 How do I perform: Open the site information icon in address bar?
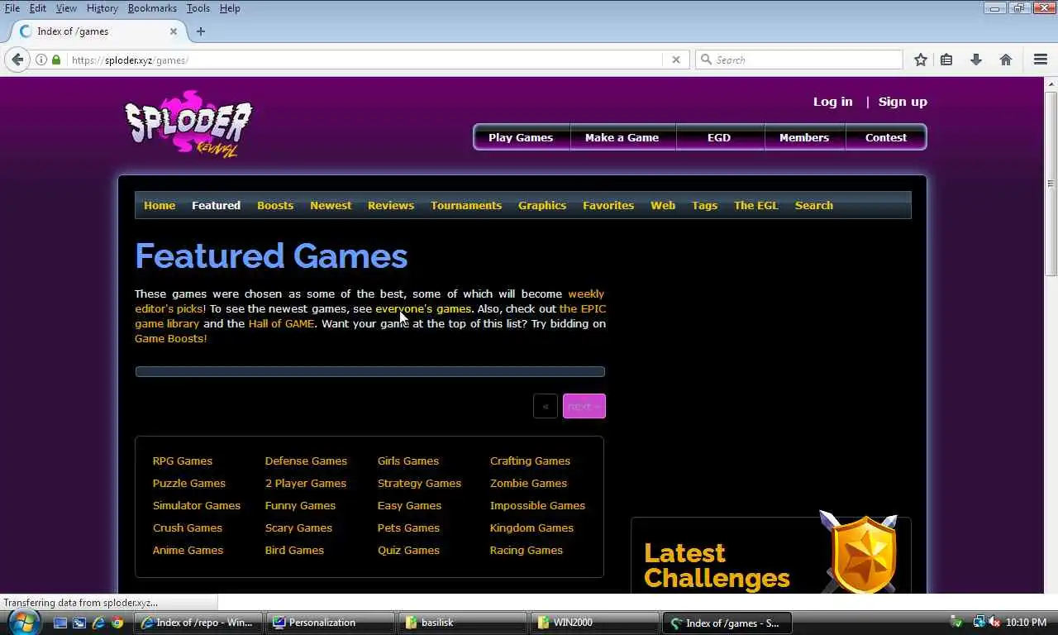click(41, 60)
